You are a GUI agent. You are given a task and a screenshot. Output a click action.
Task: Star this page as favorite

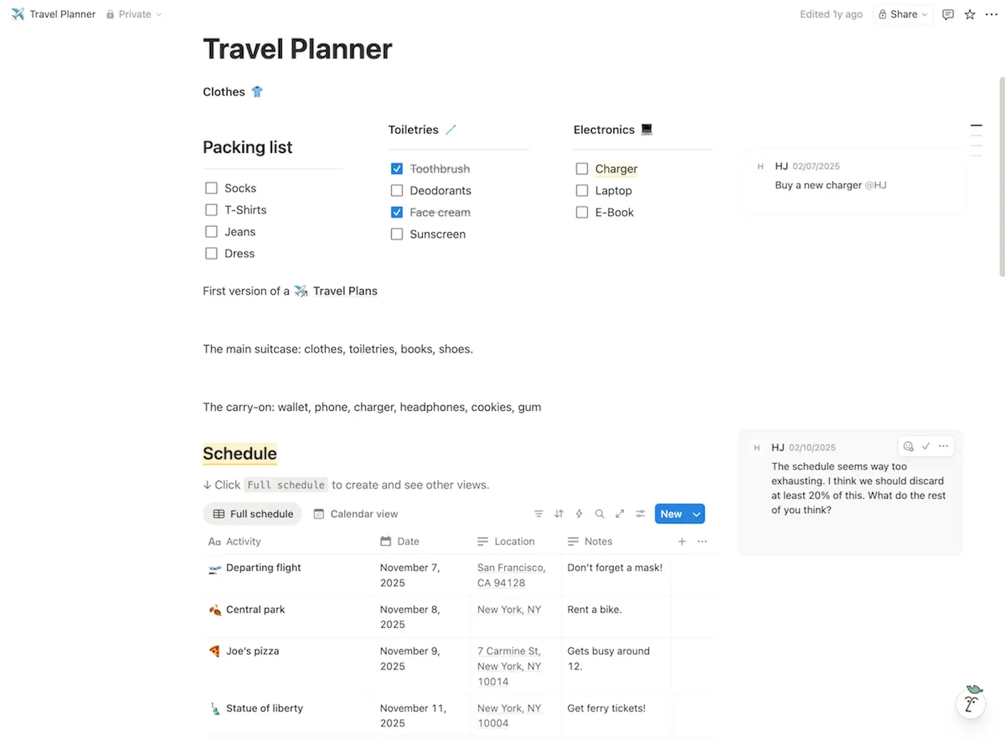click(970, 15)
